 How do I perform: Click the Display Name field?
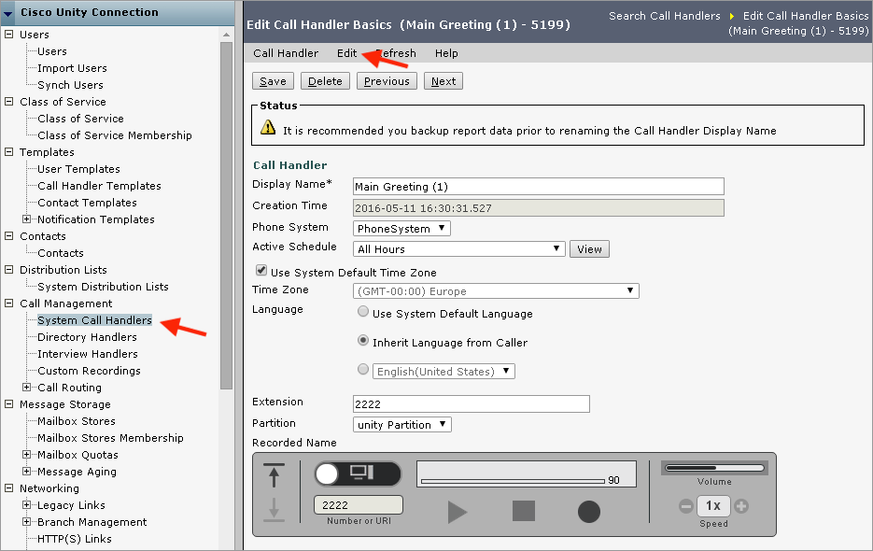coord(539,186)
